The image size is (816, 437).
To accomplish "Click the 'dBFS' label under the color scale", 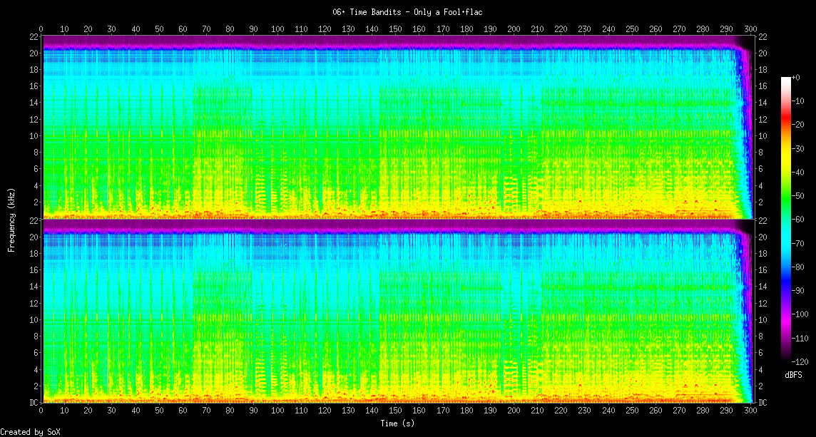I will tap(794, 374).
